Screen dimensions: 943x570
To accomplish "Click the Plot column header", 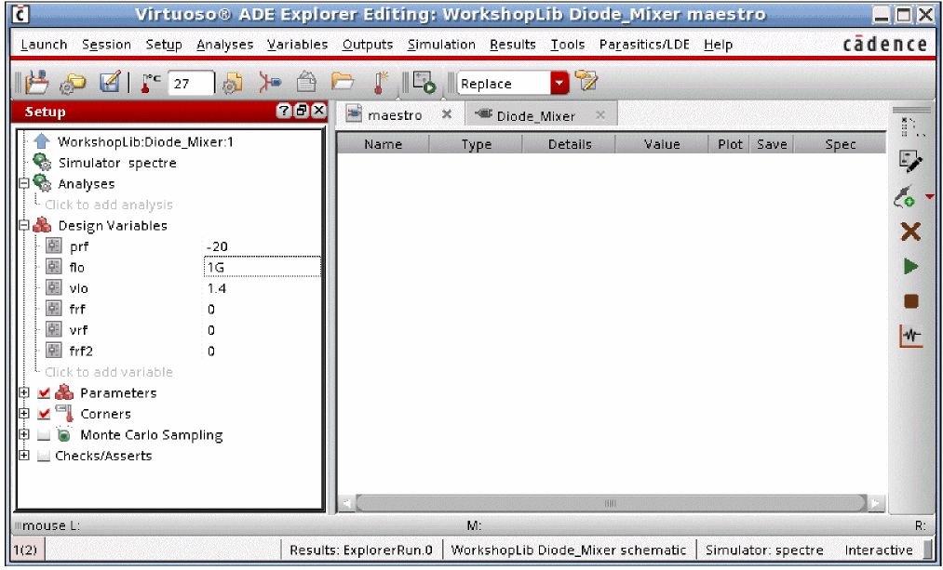I will pos(730,144).
